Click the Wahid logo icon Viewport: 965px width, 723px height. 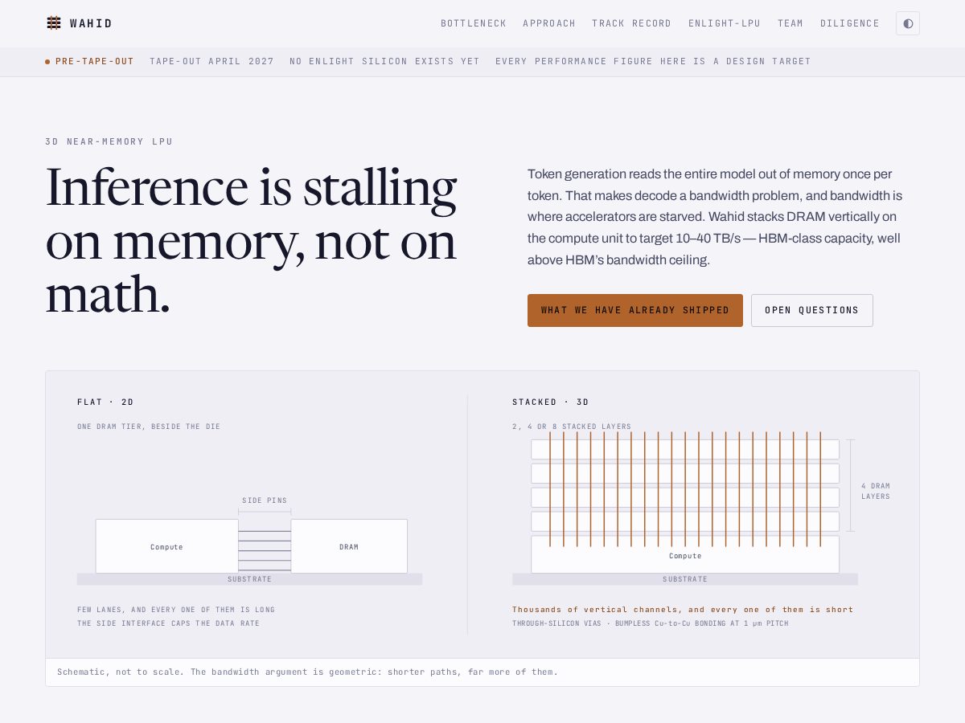tap(54, 23)
